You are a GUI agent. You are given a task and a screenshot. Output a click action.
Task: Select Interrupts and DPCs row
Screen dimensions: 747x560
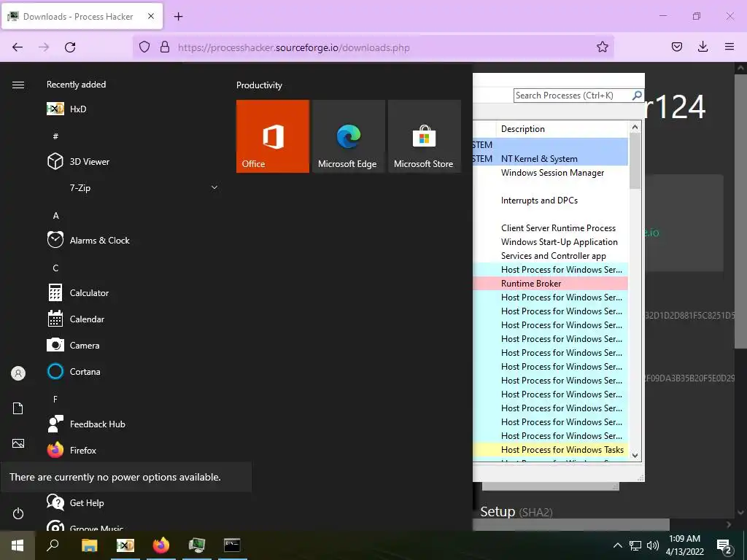pos(550,201)
